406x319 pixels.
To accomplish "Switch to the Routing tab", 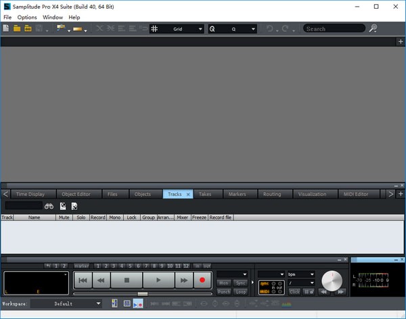I will [272, 194].
